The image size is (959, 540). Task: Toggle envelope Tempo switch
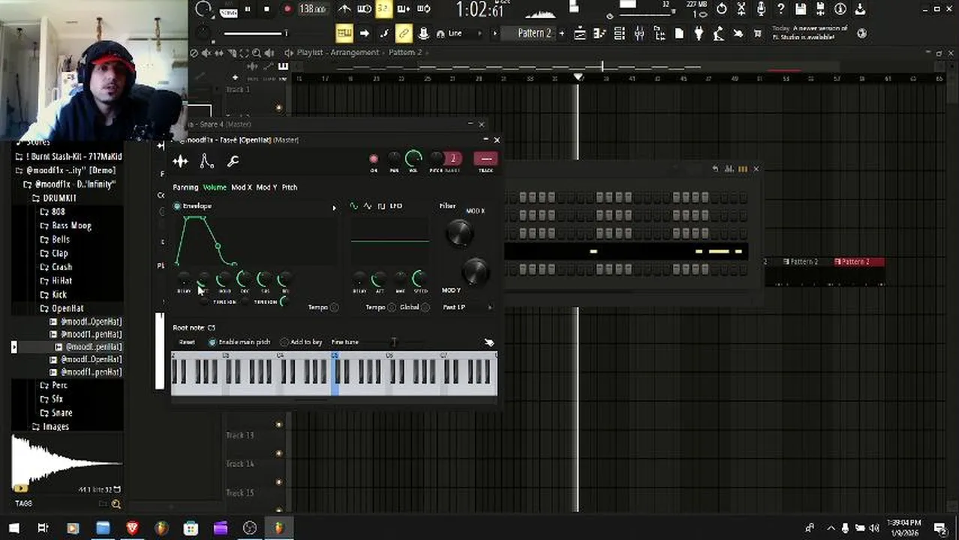coord(335,307)
